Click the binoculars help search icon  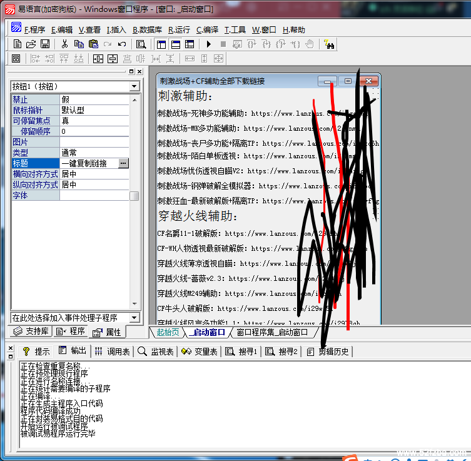[x=329, y=44]
